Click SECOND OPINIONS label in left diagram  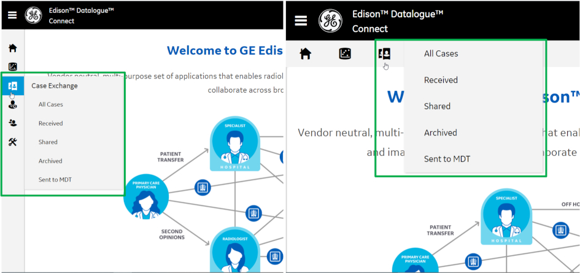(x=172, y=234)
